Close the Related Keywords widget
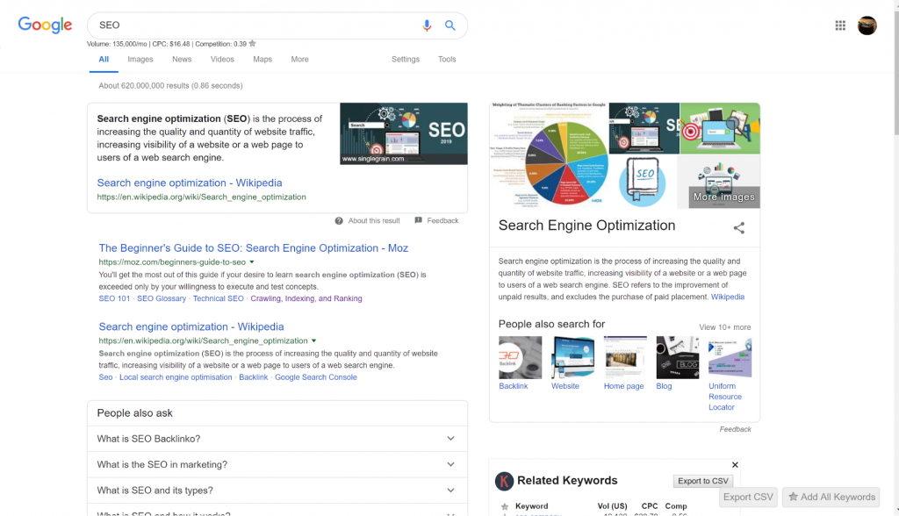Screen dimensions: 899x516 click(x=735, y=465)
